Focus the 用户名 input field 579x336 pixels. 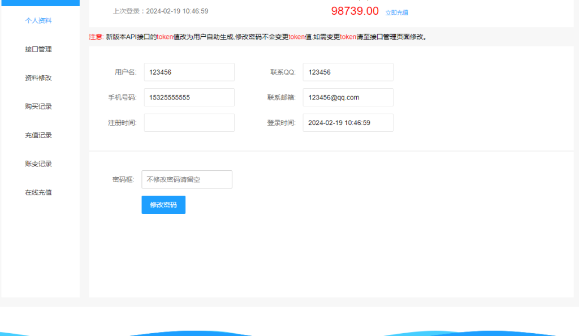pyautogui.click(x=189, y=72)
